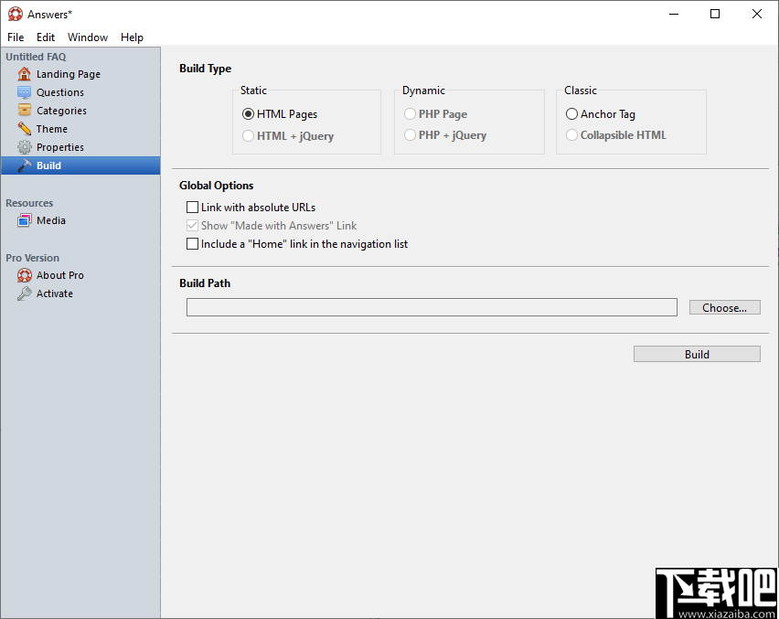The image size is (779, 619).
Task: Click the Build button
Action: [x=697, y=354]
